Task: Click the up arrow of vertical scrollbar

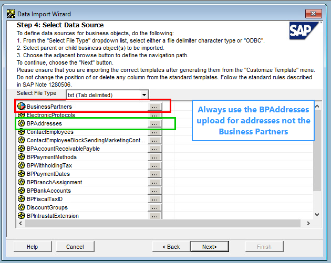Action: click(317, 106)
